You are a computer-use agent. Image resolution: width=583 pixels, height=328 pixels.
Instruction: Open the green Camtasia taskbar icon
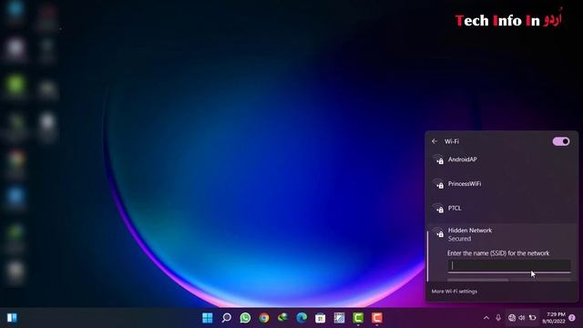pos(358,318)
